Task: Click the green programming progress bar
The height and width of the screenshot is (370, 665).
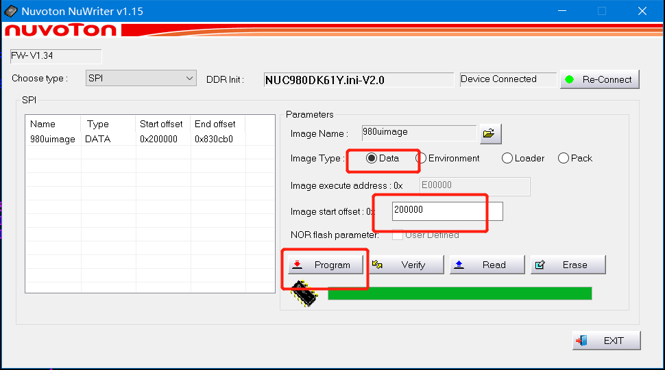Action: point(460,293)
